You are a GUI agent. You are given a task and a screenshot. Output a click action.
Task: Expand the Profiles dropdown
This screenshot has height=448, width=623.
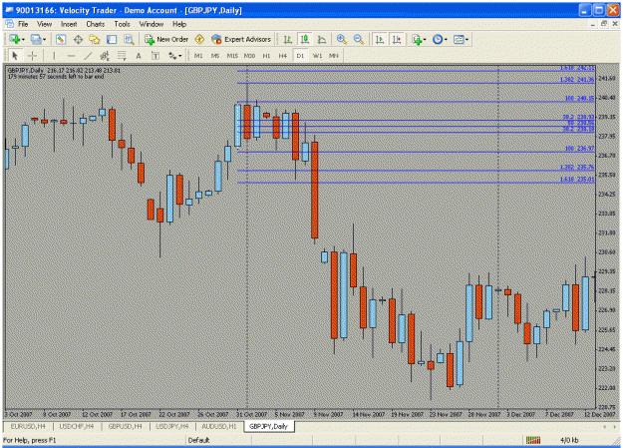click(45, 40)
